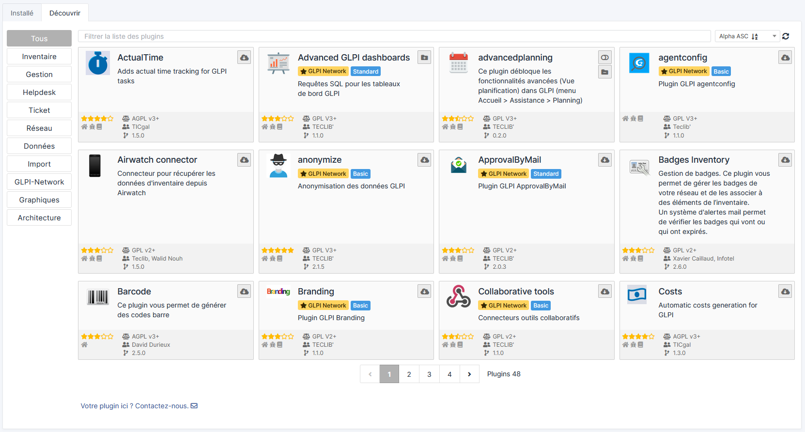This screenshot has width=805, height=432.
Task: Download the Costs plugin
Action: tap(785, 292)
